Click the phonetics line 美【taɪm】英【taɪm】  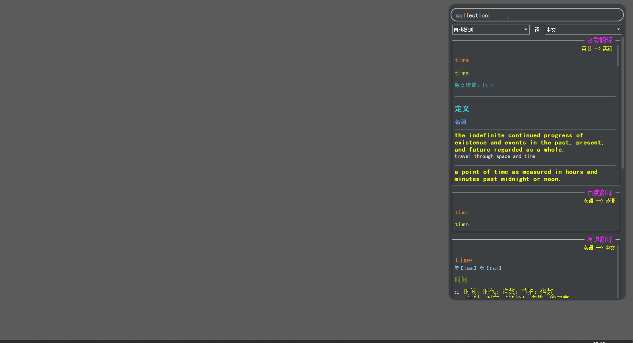point(478,268)
